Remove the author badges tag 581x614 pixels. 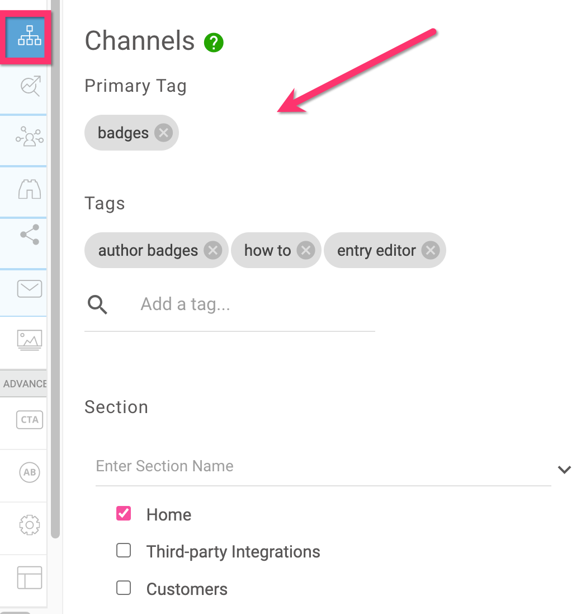pos(212,250)
